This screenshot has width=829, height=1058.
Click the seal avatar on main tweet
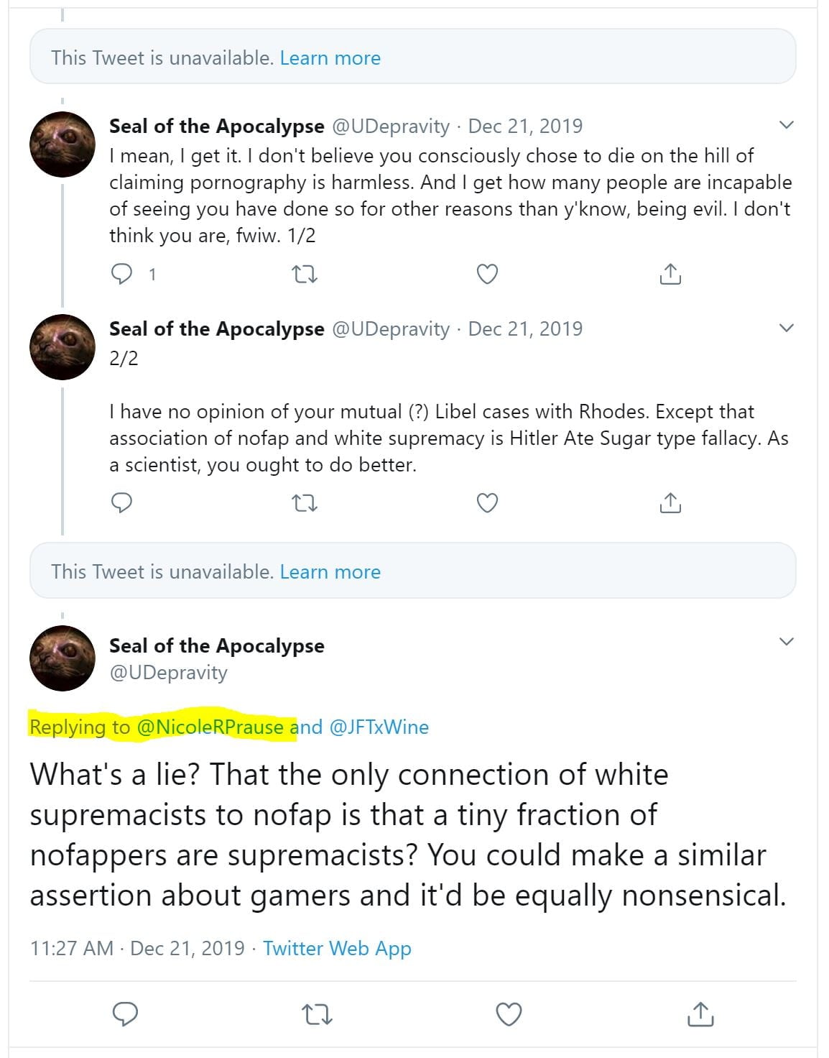coord(62,658)
